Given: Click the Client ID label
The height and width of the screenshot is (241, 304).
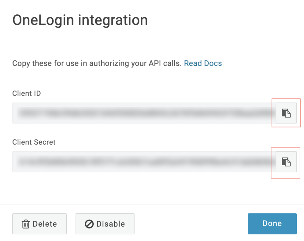Looking at the screenshot, I should point(27,93).
